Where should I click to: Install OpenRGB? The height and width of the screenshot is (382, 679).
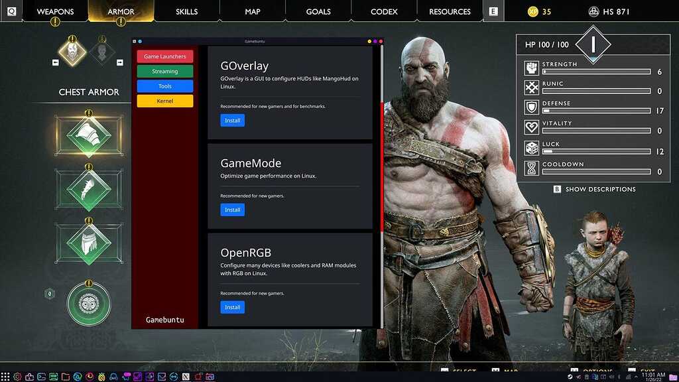pos(232,307)
